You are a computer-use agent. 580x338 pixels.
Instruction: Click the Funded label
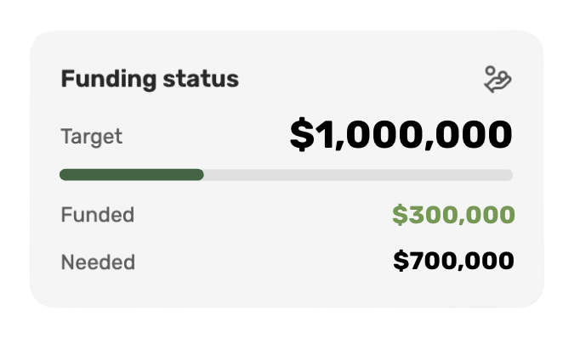coord(98,215)
